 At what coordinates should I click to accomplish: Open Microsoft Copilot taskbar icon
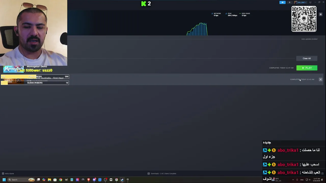[x=44, y=180]
